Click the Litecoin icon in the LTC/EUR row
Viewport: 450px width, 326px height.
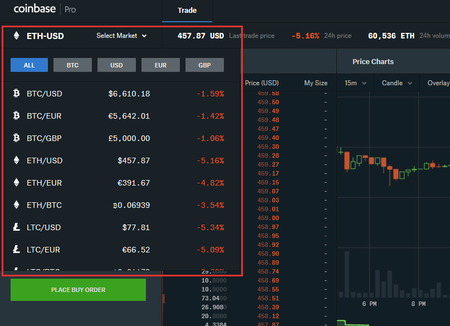[16, 249]
